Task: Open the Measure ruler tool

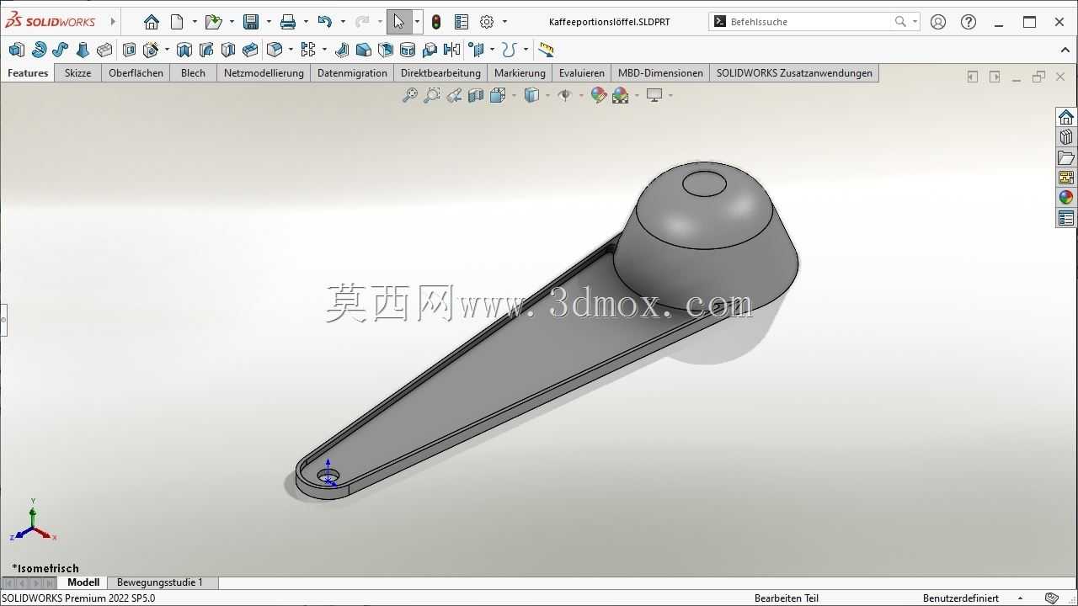Action: [x=546, y=50]
